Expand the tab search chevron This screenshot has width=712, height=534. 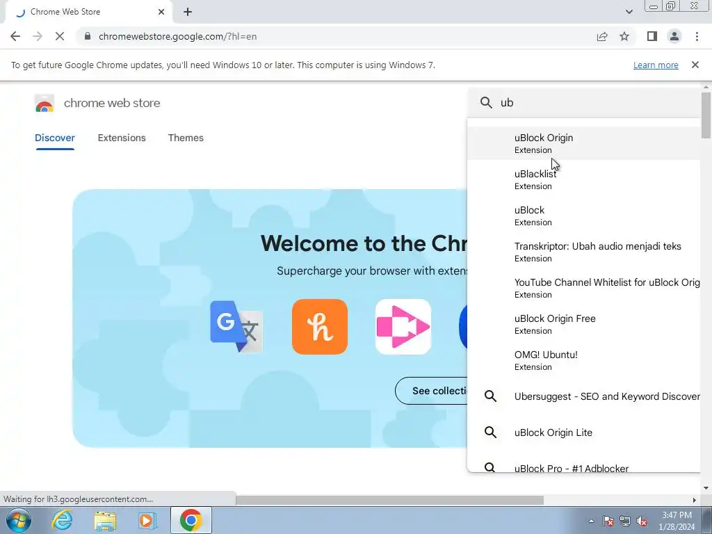coord(629,12)
